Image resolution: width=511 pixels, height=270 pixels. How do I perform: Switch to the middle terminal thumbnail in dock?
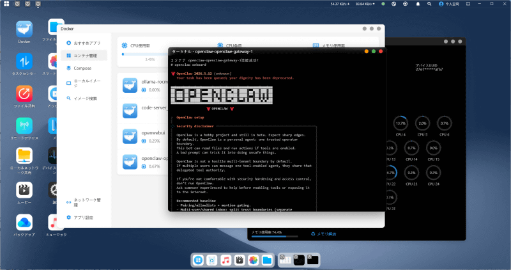299,260
